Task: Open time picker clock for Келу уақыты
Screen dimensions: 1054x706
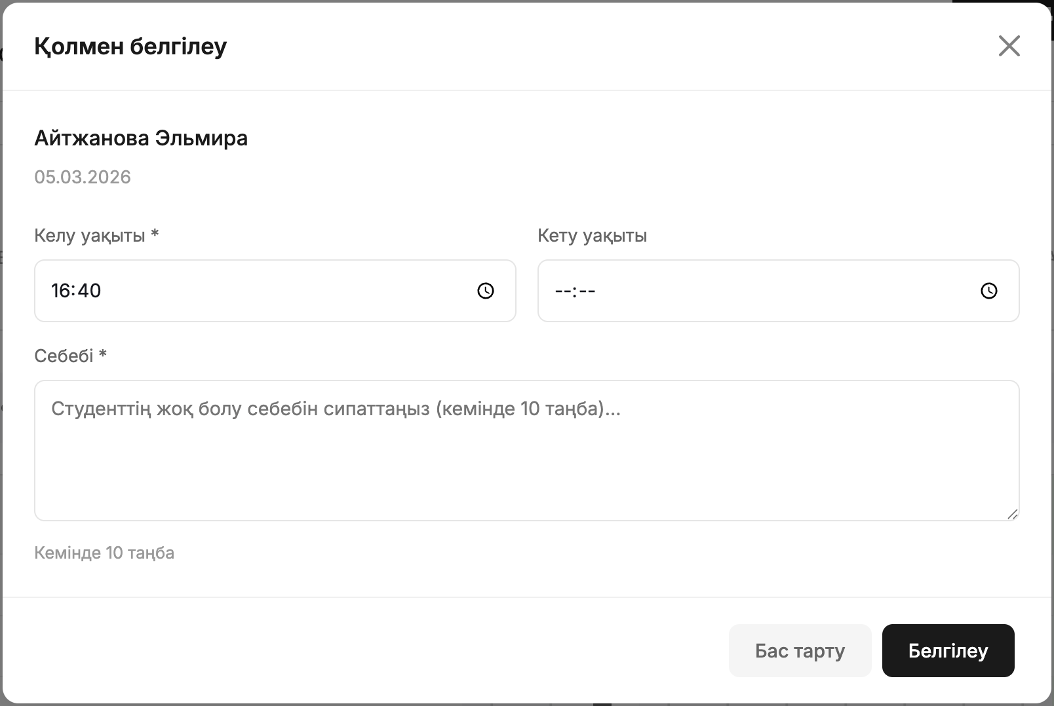Action: [x=485, y=291]
